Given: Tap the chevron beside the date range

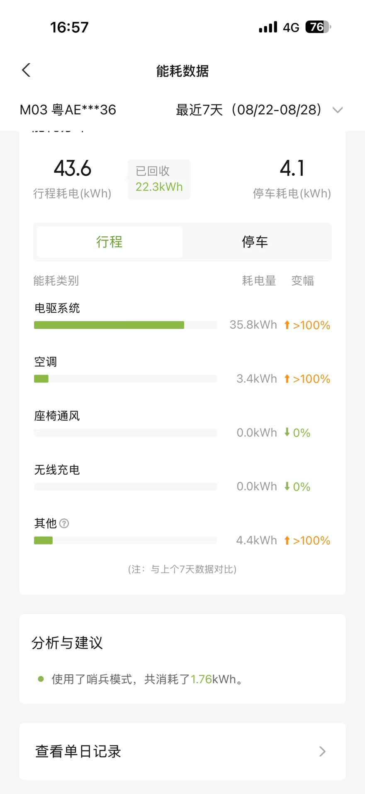Looking at the screenshot, I should [x=338, y=110].
